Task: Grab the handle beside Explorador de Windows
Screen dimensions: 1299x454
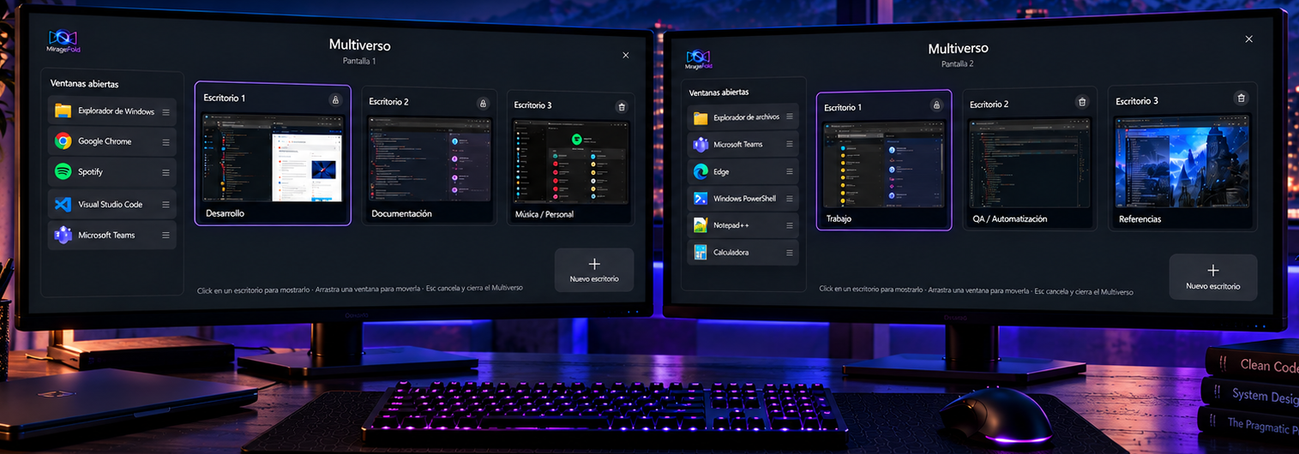Action: point(165,111)
